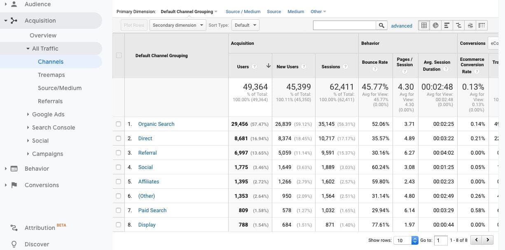Image resolution: width=505 pixels, height=250 pixels.
Task: Open the pivot table view icon
Action: point(482,25)
